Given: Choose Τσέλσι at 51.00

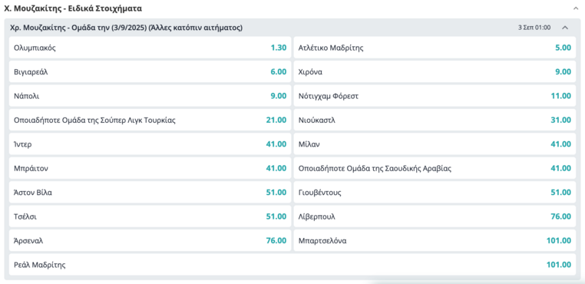Looking at the screenshot, I should point(150,216).
